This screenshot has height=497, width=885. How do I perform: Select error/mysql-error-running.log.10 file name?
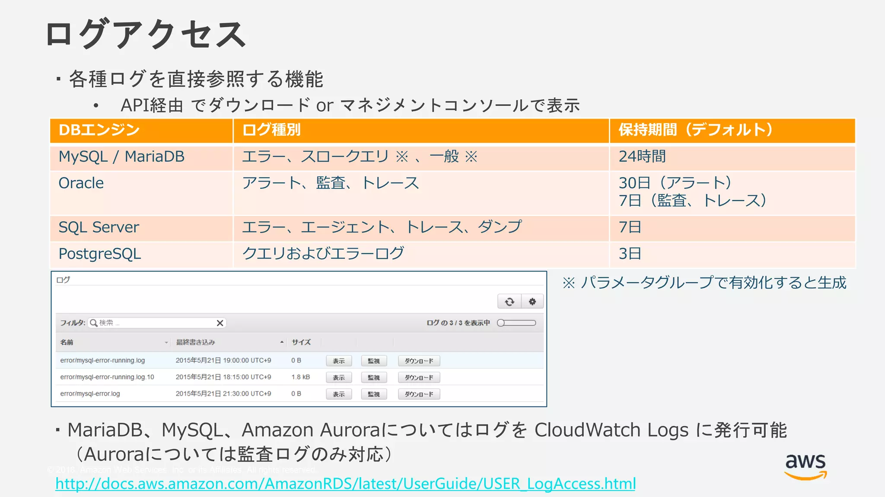pyautogui.click(x=107, y=377)
